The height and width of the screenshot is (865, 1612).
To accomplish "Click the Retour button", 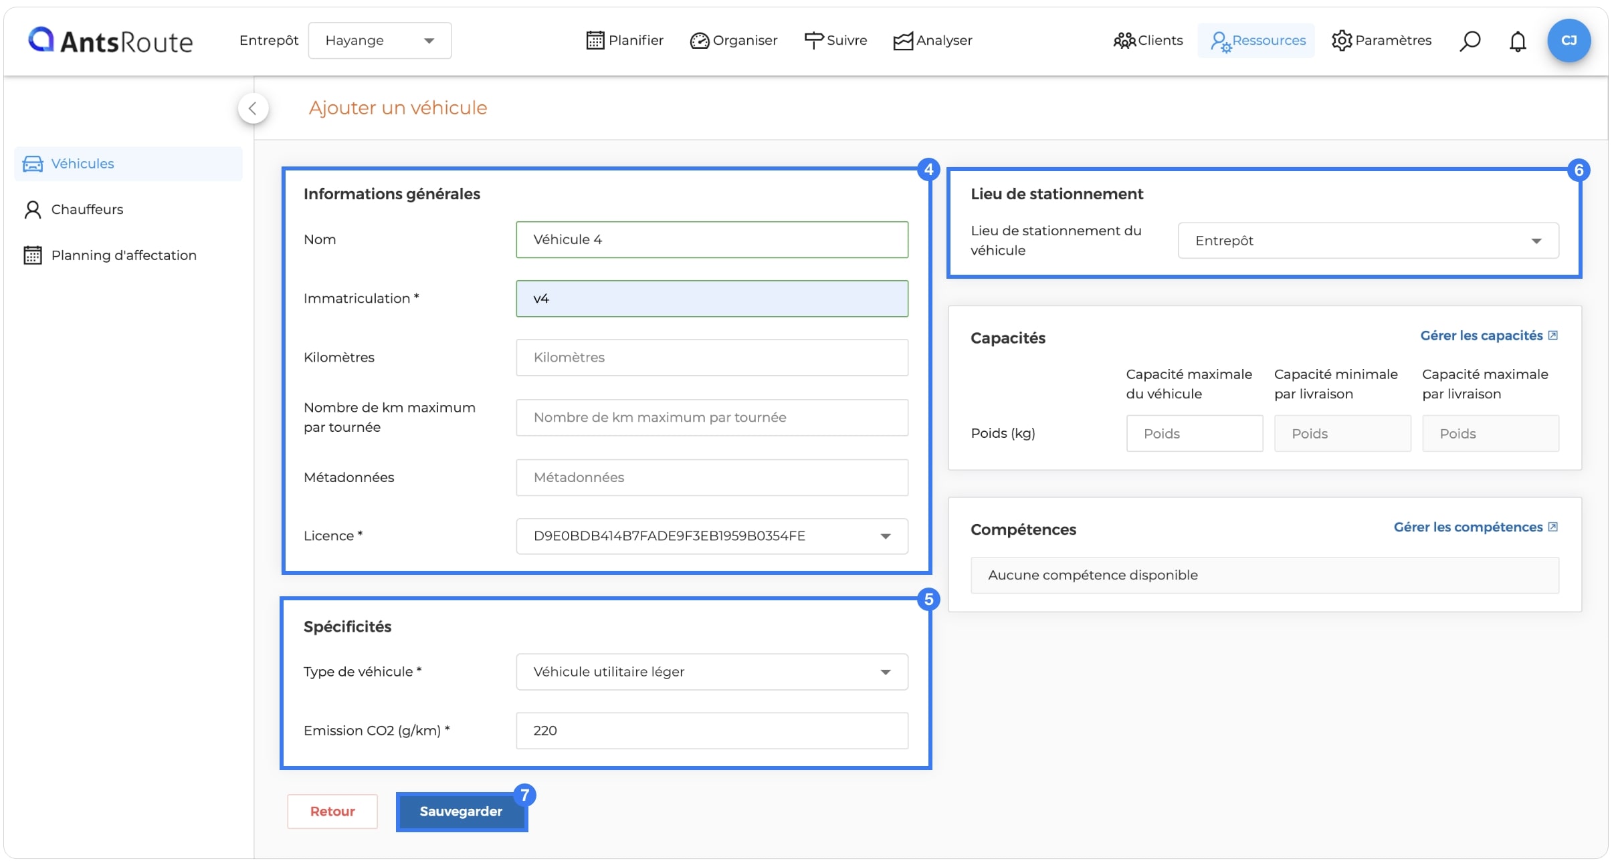I will (332, 812).
